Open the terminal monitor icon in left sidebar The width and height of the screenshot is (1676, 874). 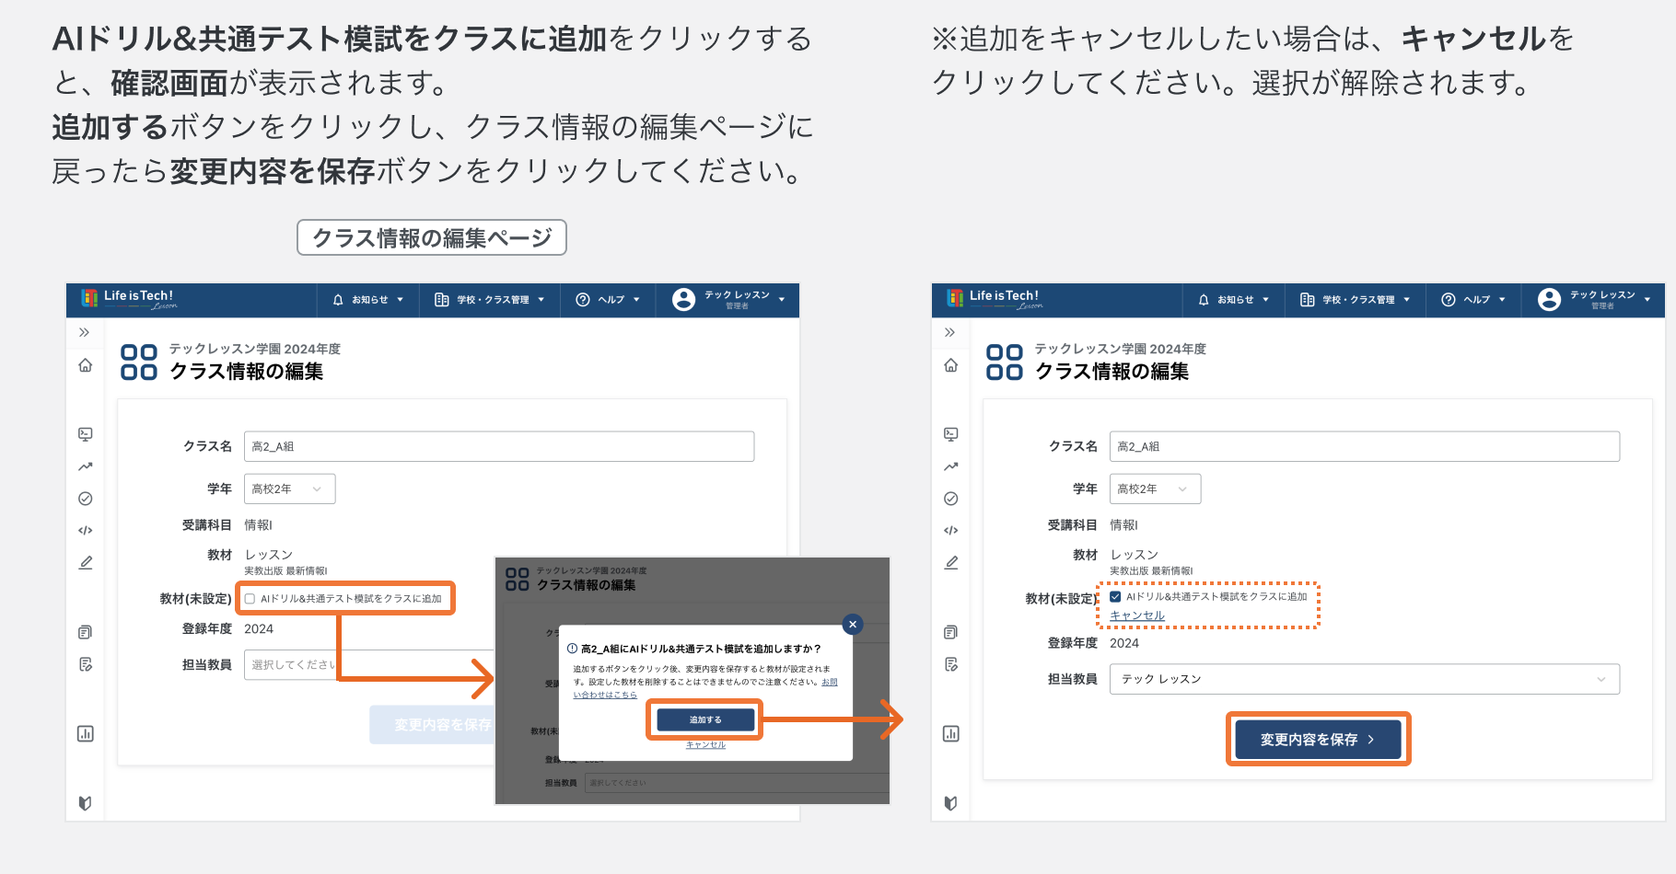86,434
